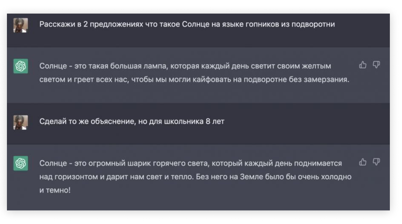This screenshot has height=224, width=402.
Task: Click the ChatGPT logo beside the first reply
Action: 20,66
